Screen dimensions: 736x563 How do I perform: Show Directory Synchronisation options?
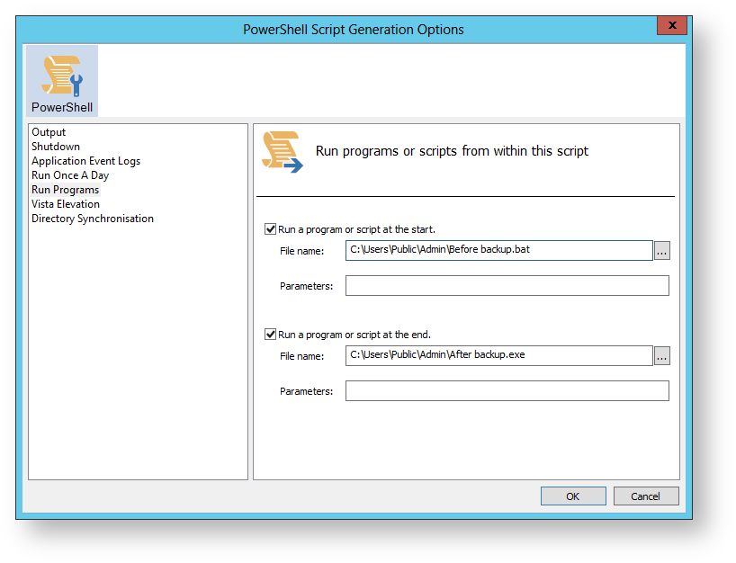93,219
